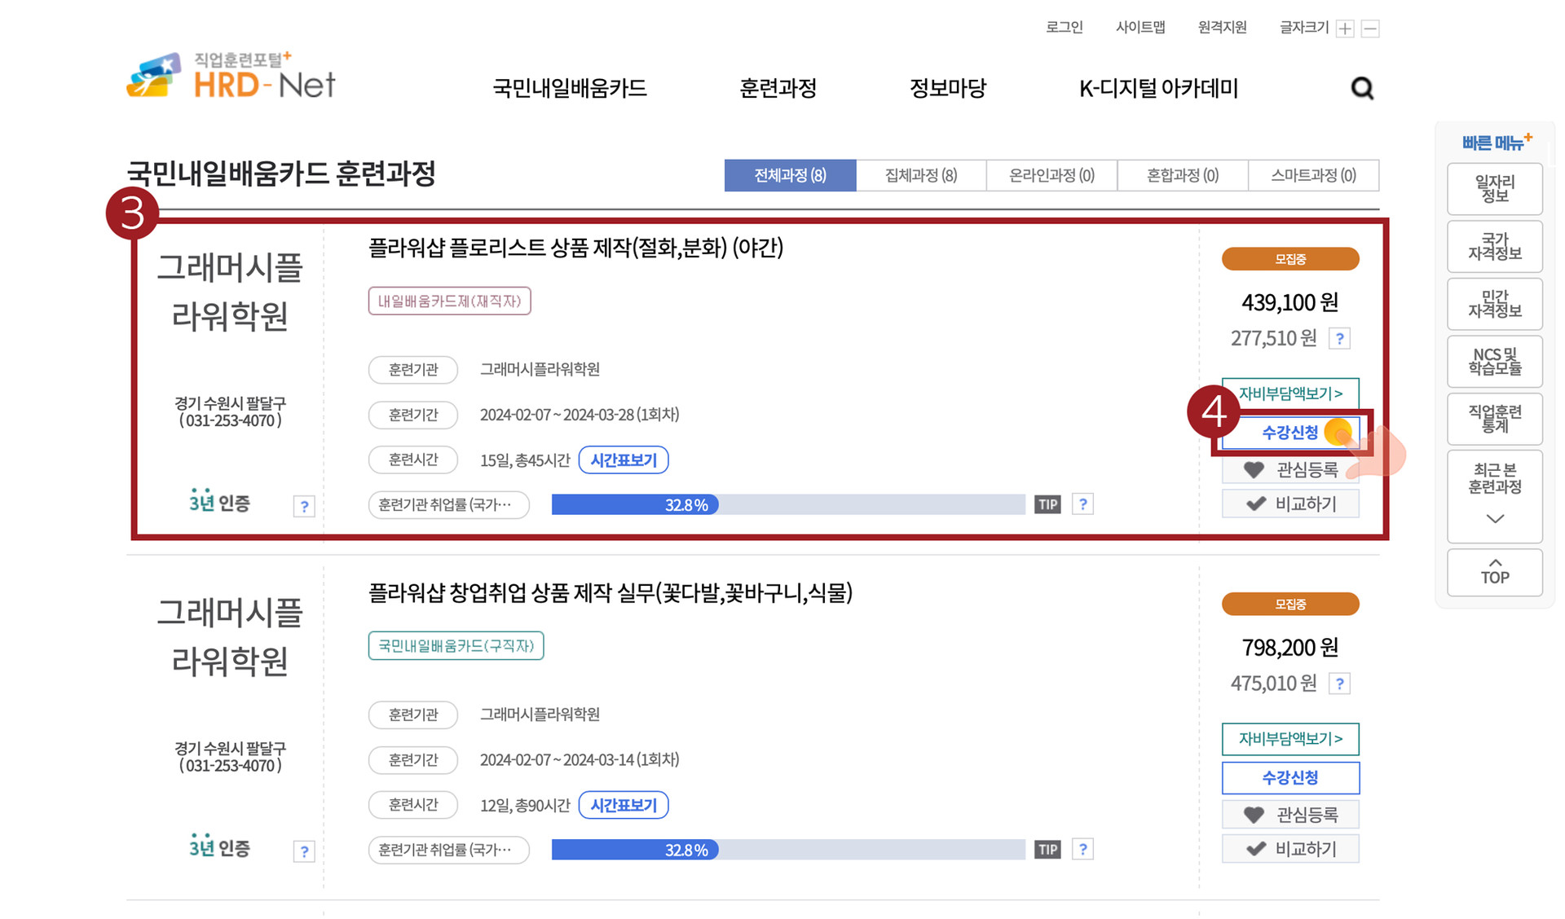
Task: Check 비교하기 for the first course
Action: click(1290, 504)
